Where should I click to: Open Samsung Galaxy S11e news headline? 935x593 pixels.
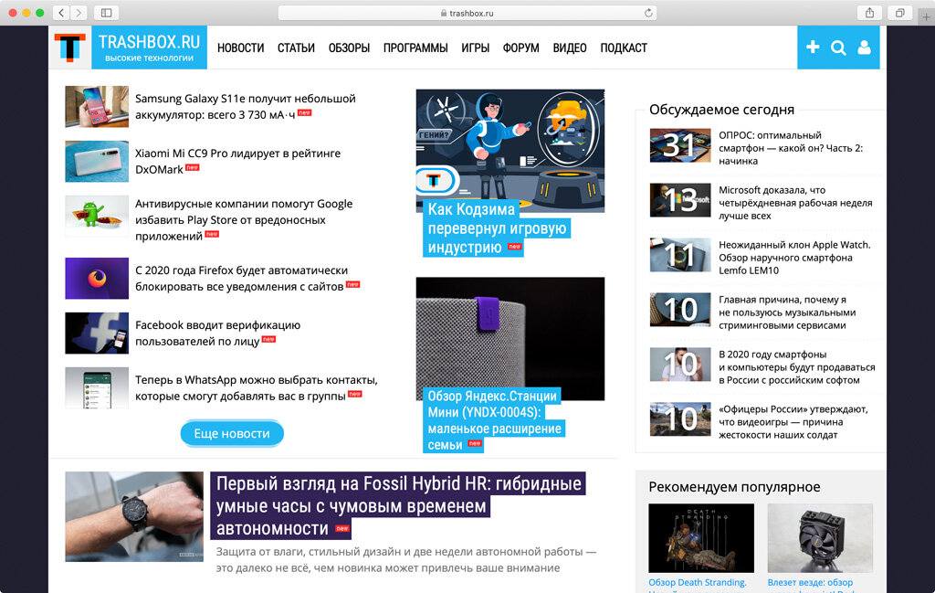[x=245, y=106]
